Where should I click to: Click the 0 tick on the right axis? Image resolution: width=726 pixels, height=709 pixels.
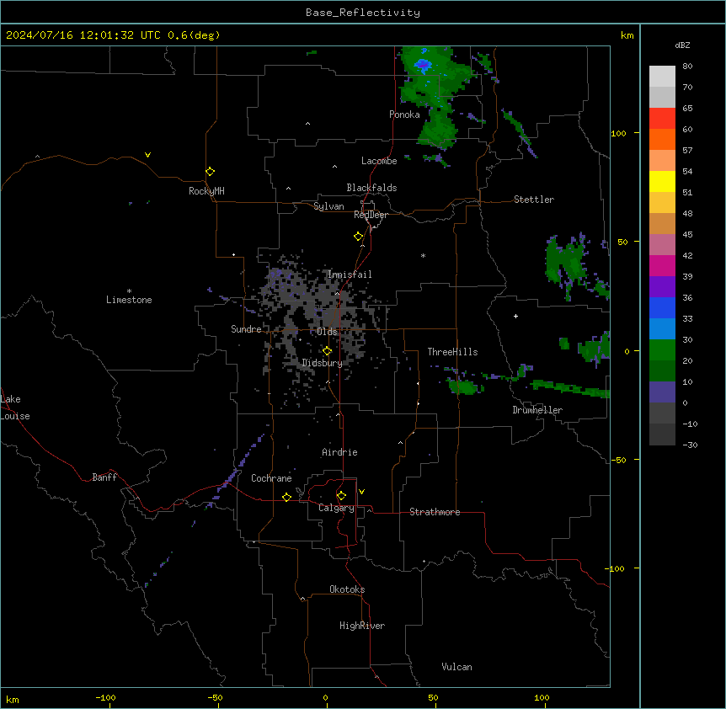pyautogui.click(x=627, y=351)
